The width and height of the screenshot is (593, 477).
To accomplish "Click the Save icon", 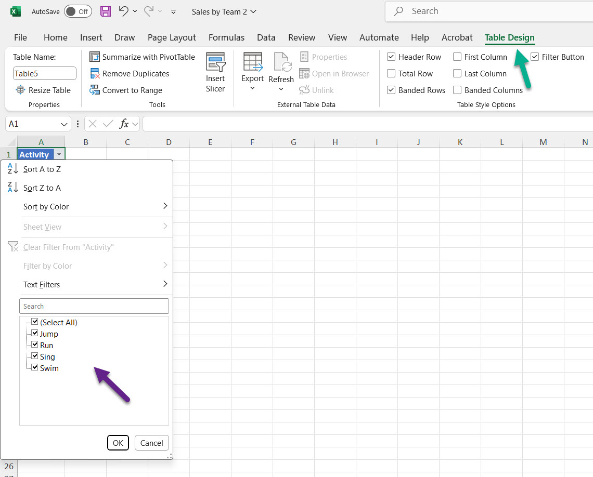I will tap(106, 11).
